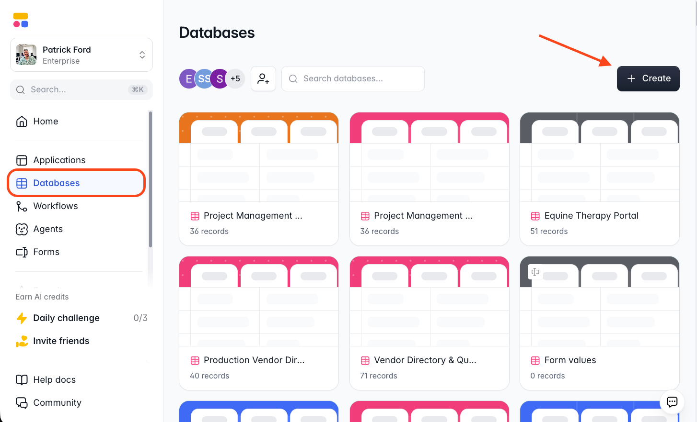Click the 71 records count
697x422 pixels.
(x=379, y=376)
